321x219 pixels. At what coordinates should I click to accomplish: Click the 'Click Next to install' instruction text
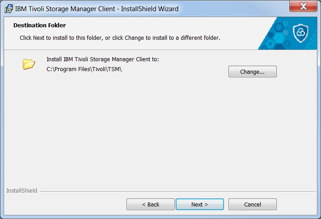coord(120,38)
